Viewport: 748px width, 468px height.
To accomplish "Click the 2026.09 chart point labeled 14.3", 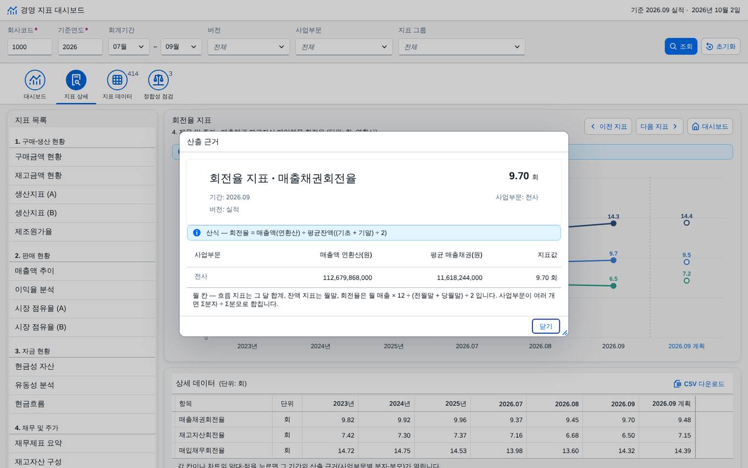I will [613, 224].
